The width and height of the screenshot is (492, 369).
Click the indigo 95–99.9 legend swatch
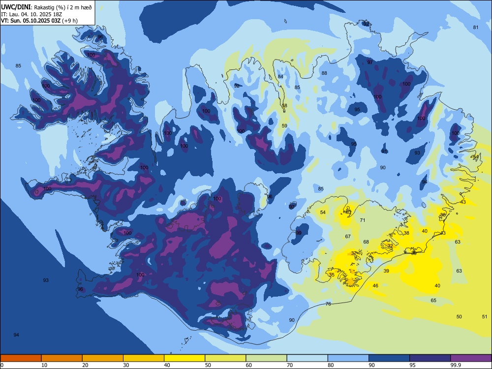[x=430, y=358]
